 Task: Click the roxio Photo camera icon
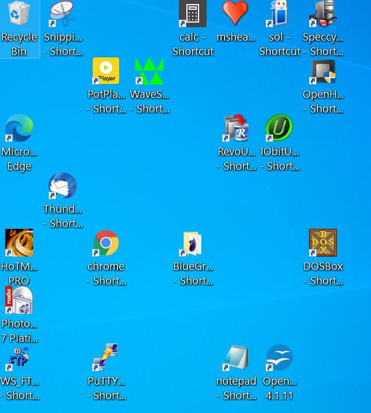[19, 300]
